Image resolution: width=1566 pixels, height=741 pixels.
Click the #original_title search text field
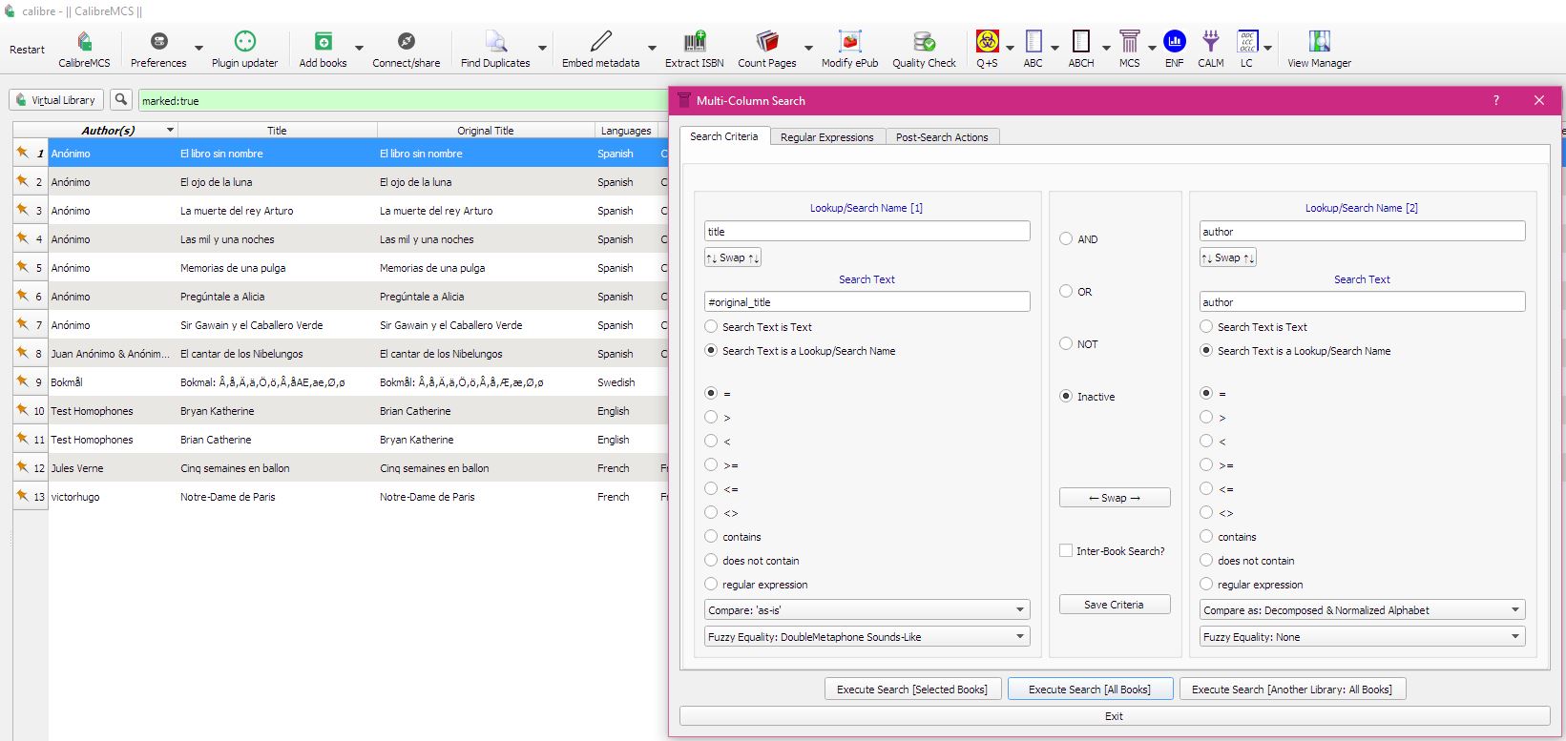click(867, 302)
